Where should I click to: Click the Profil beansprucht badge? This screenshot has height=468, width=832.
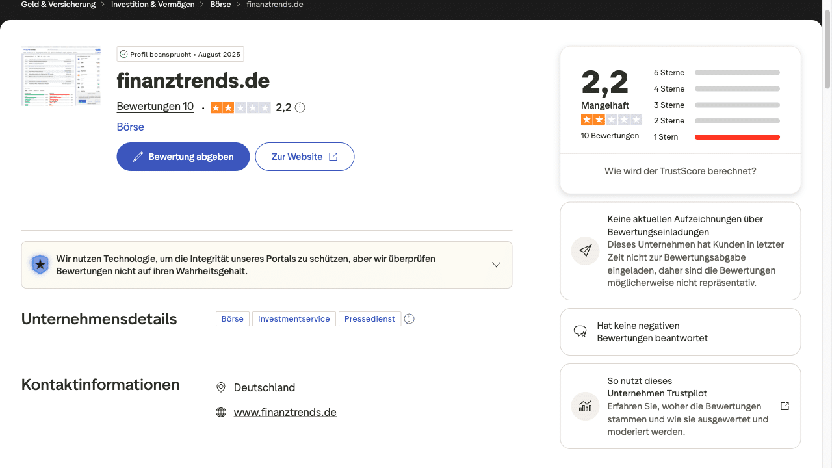point(180,54)
